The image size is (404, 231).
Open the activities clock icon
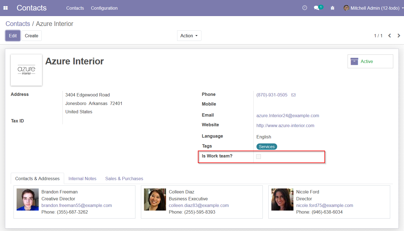(x=305, y=8)
